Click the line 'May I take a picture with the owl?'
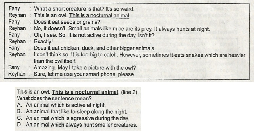The height and width of the screenshot is (137, 254). (x=85, y=68)
